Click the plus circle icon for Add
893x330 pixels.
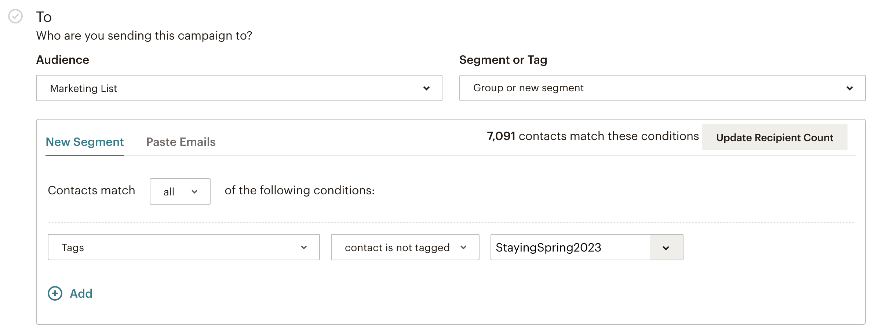click(x=55, y=293)
